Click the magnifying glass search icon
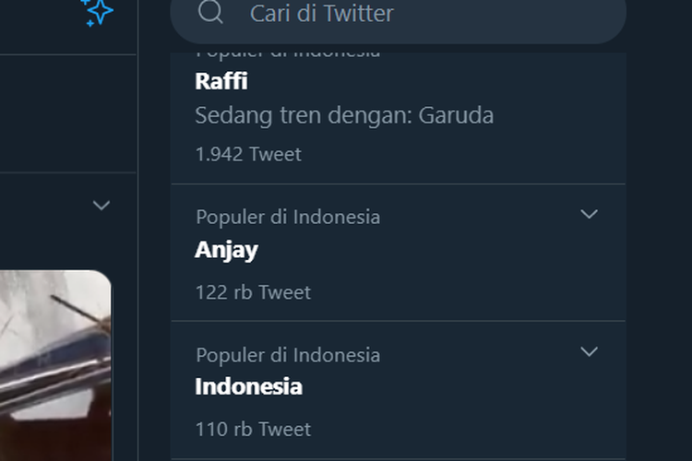The image size is (692, 461). coord(210,12)
